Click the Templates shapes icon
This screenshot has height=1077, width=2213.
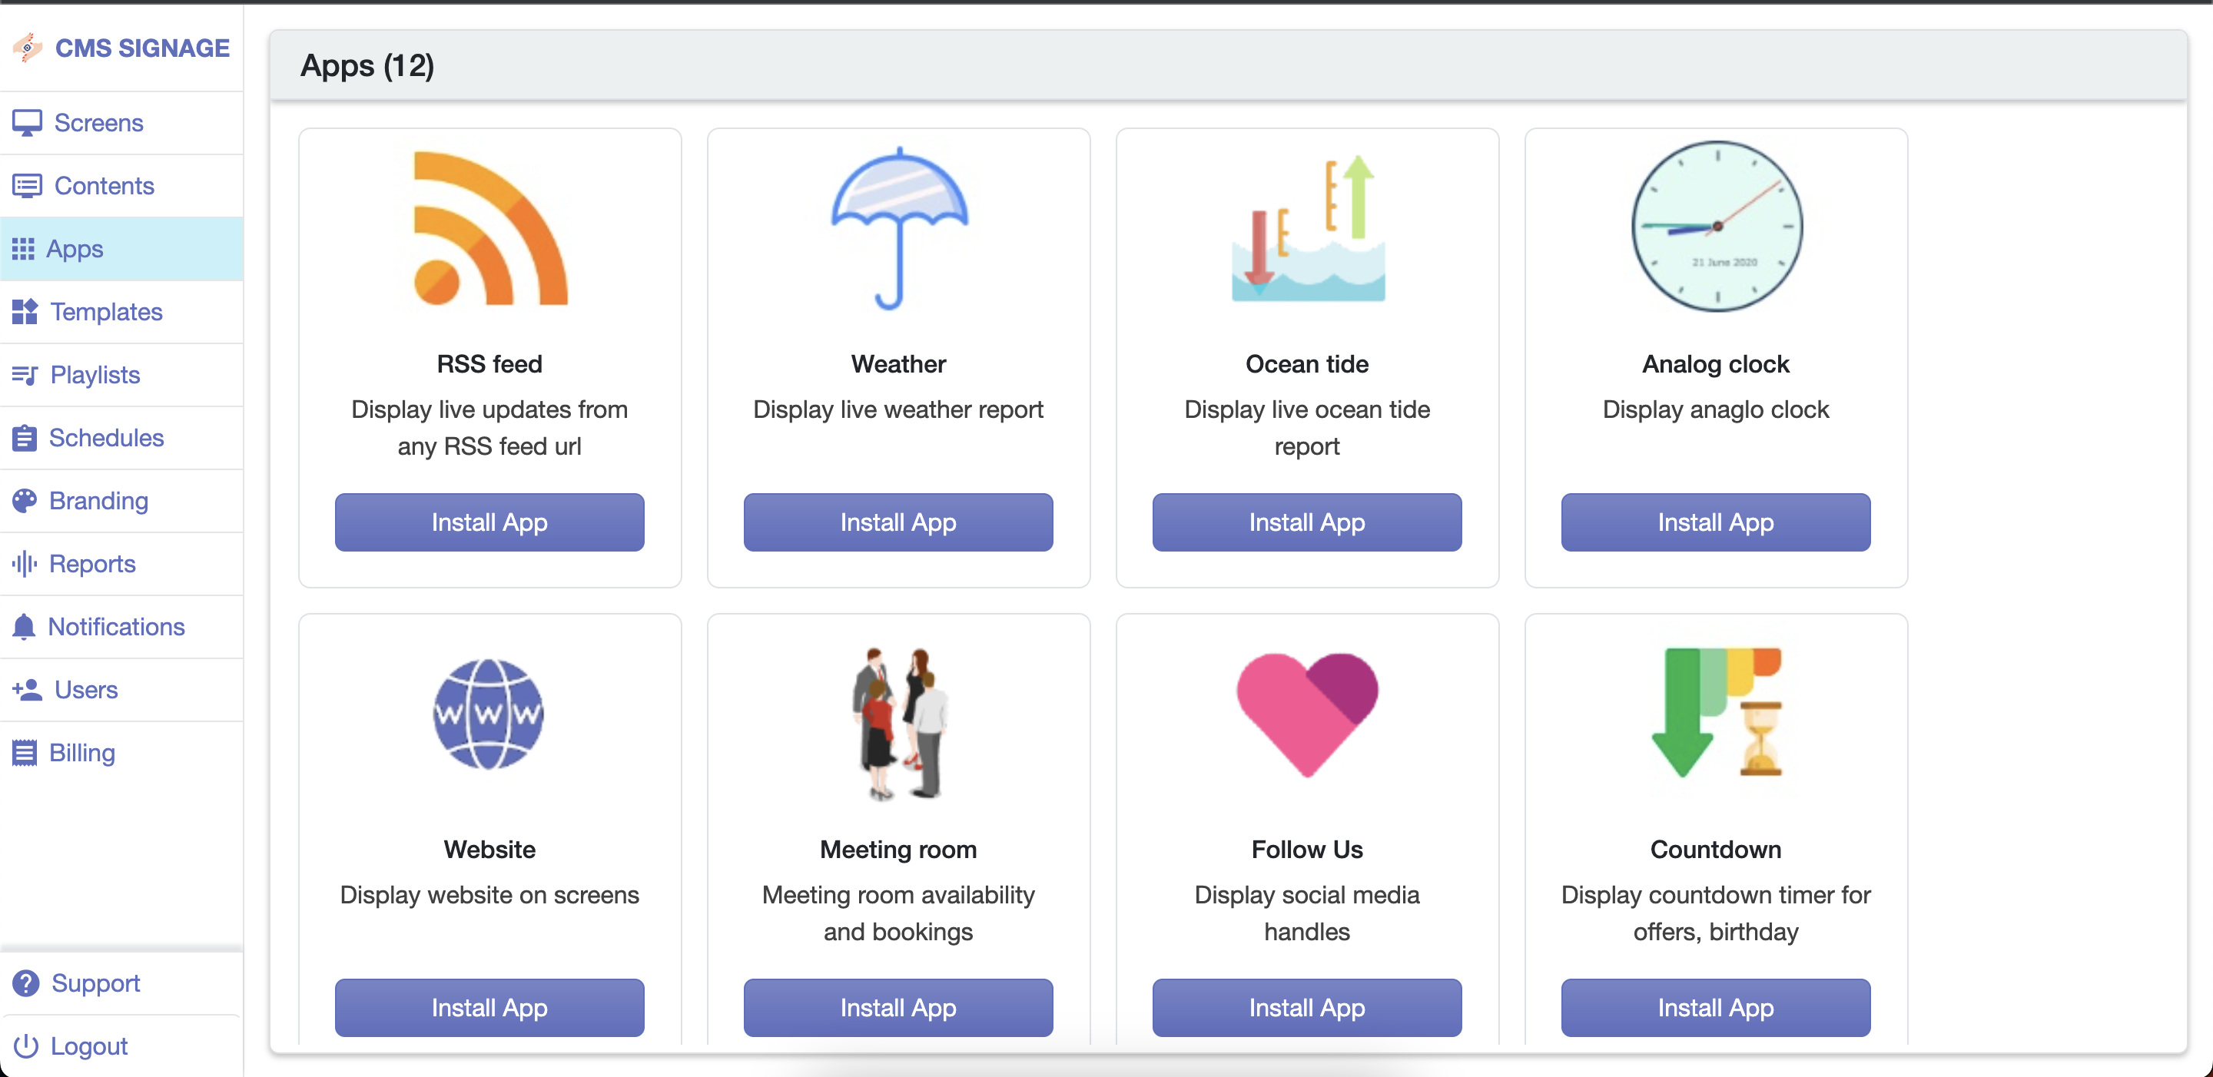click(x=25, y=312)
